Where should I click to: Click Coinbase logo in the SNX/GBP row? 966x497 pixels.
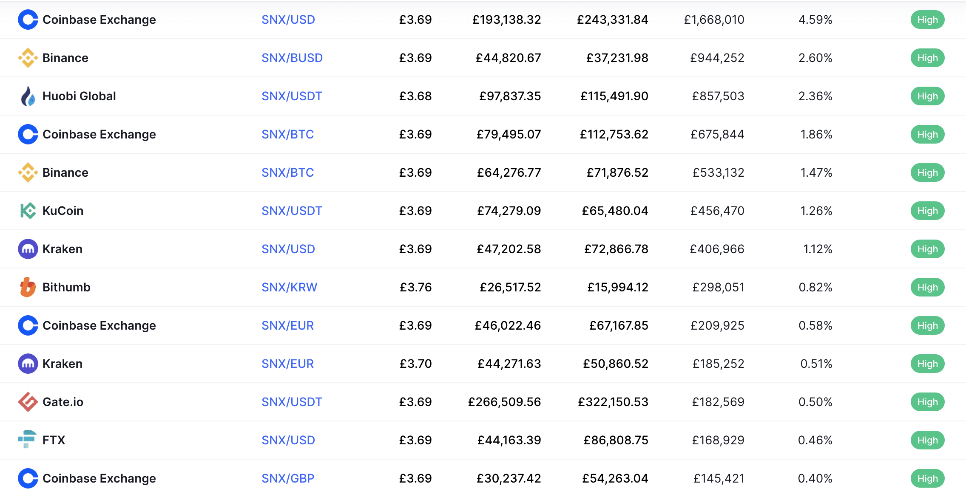tap(28, 478)
